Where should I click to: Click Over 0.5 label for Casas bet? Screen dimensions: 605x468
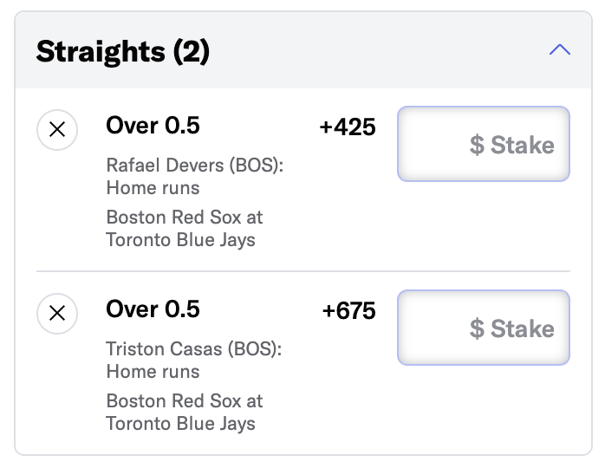(153, 309)
